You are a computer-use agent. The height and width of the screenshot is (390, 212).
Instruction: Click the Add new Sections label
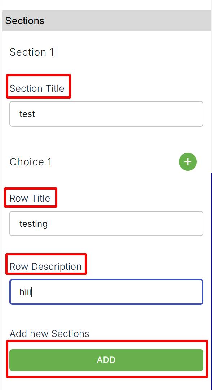pos(49,334)
